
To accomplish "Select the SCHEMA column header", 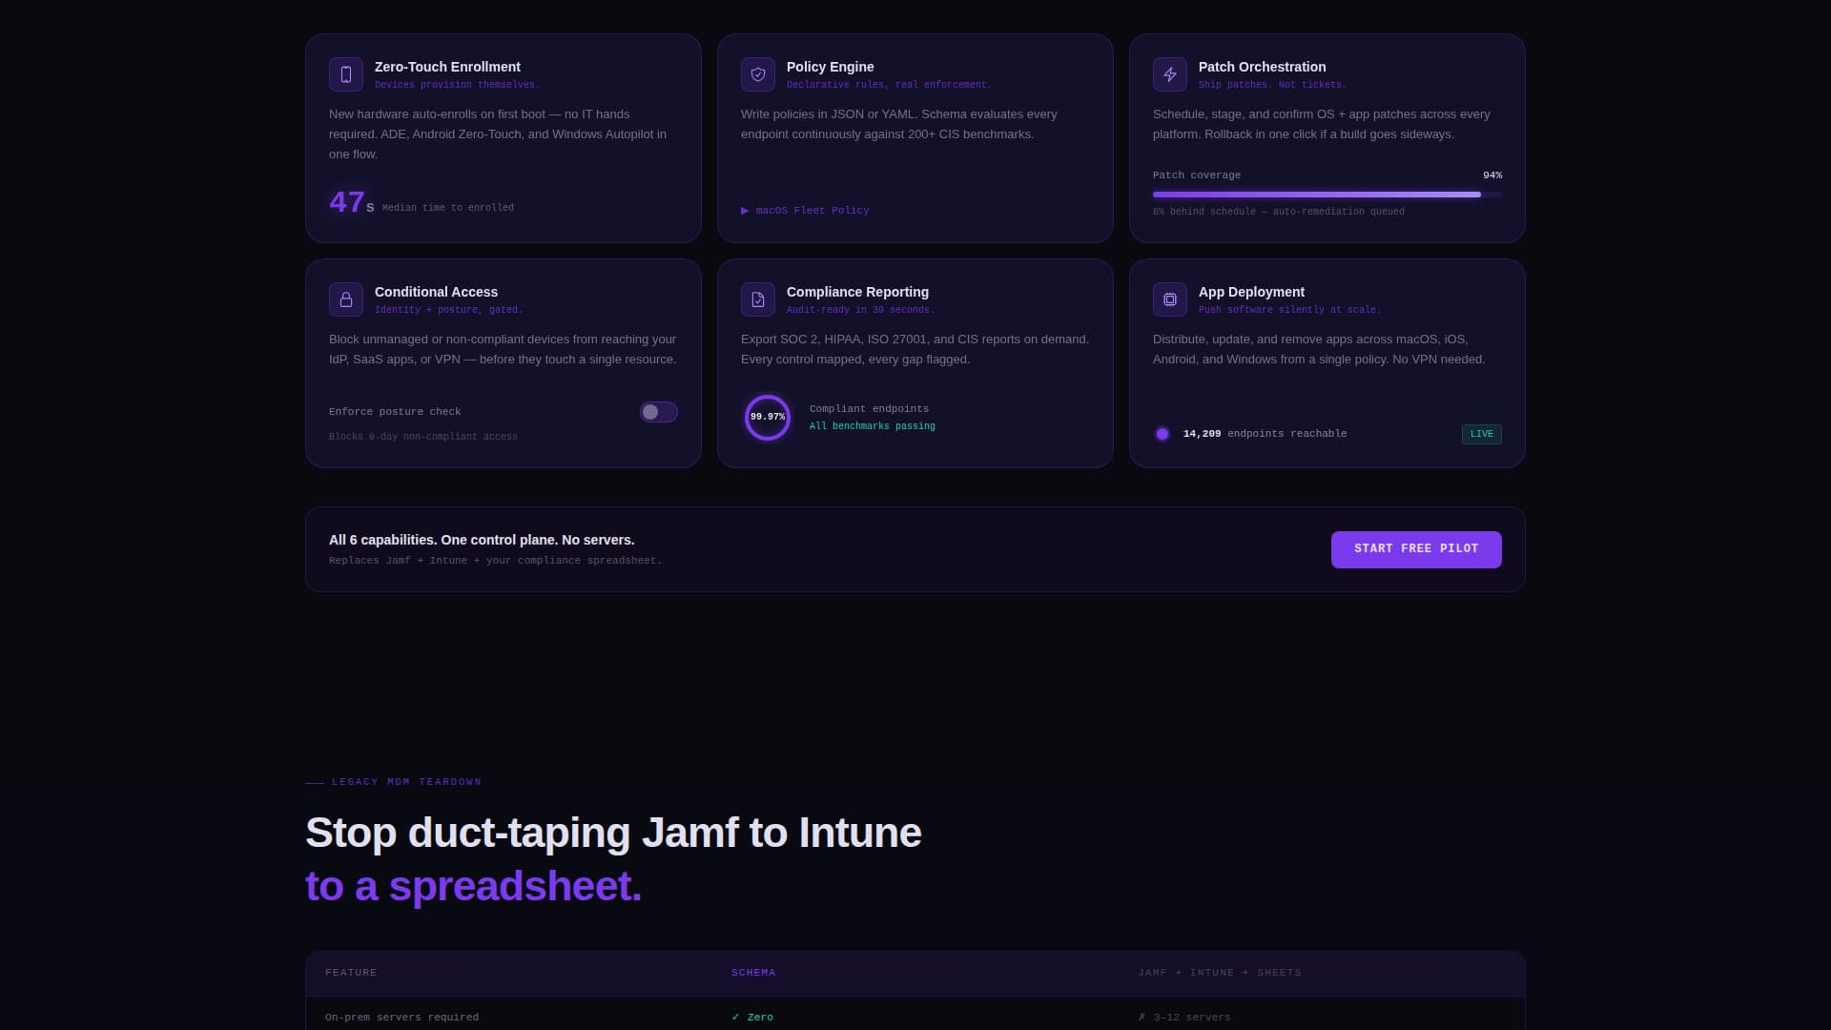I will 753,973.
